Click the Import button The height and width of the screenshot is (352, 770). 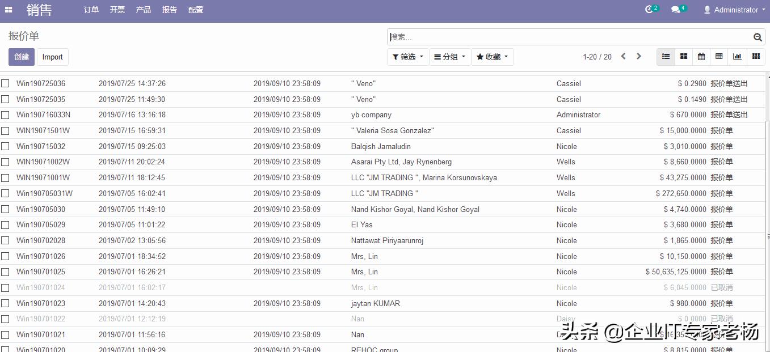[x=52, y=57]
